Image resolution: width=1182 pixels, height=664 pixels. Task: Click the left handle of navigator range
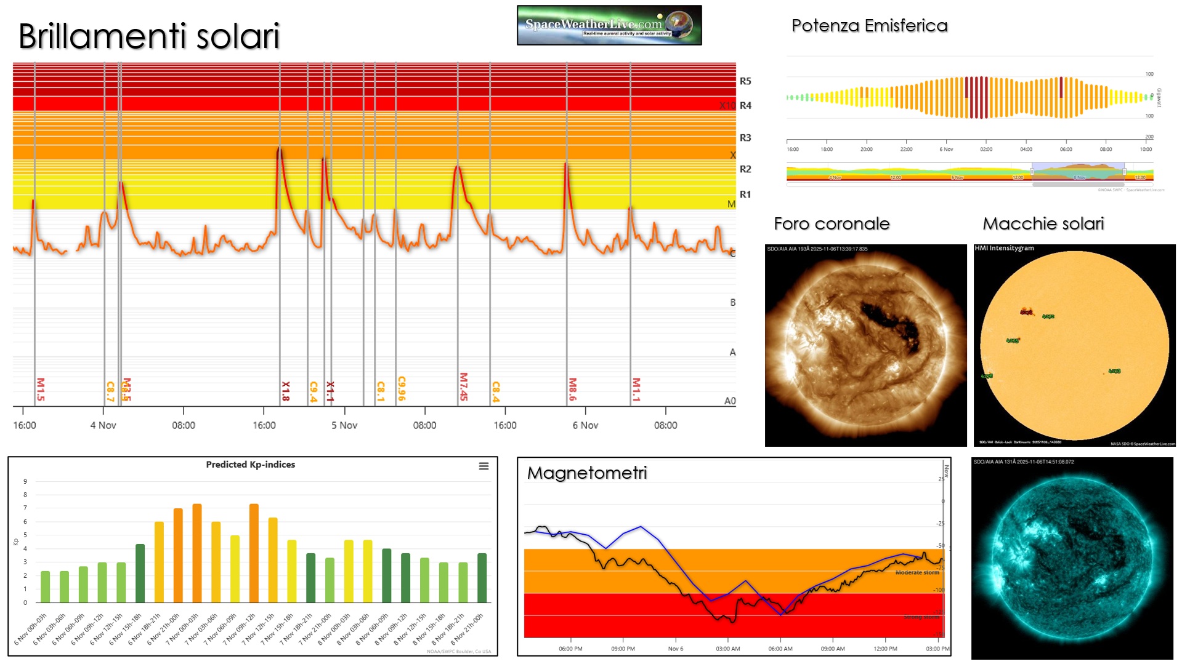pos(1032,172)
